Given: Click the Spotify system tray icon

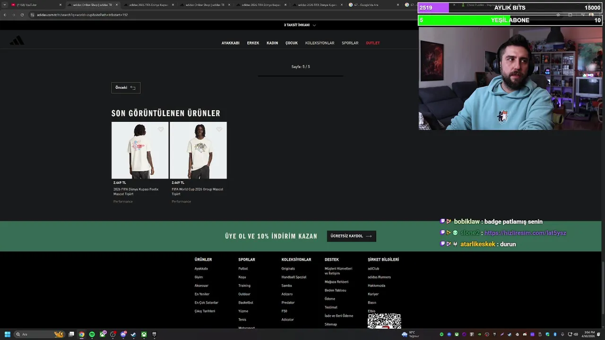Looking at the screenshot, I should [x=441, y=334].
